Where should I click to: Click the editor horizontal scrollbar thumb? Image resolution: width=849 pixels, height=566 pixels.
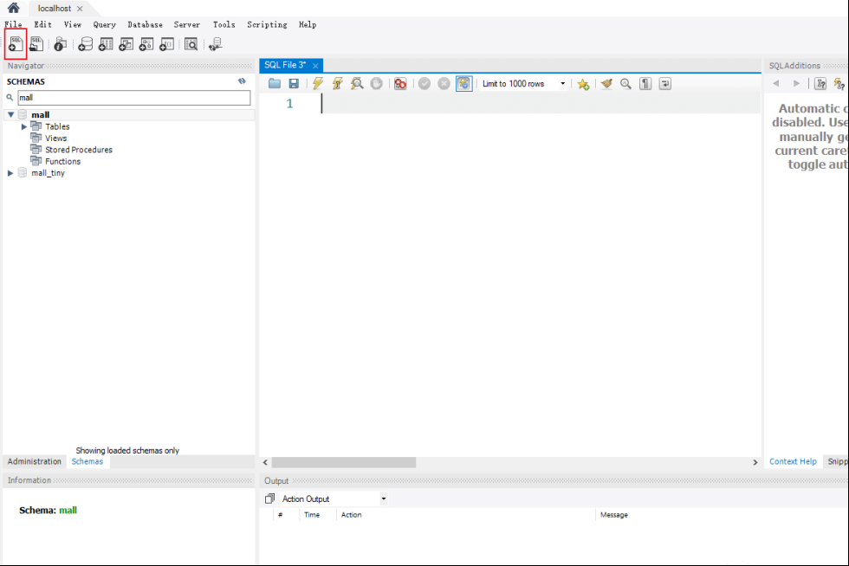(x=344, y=462)
